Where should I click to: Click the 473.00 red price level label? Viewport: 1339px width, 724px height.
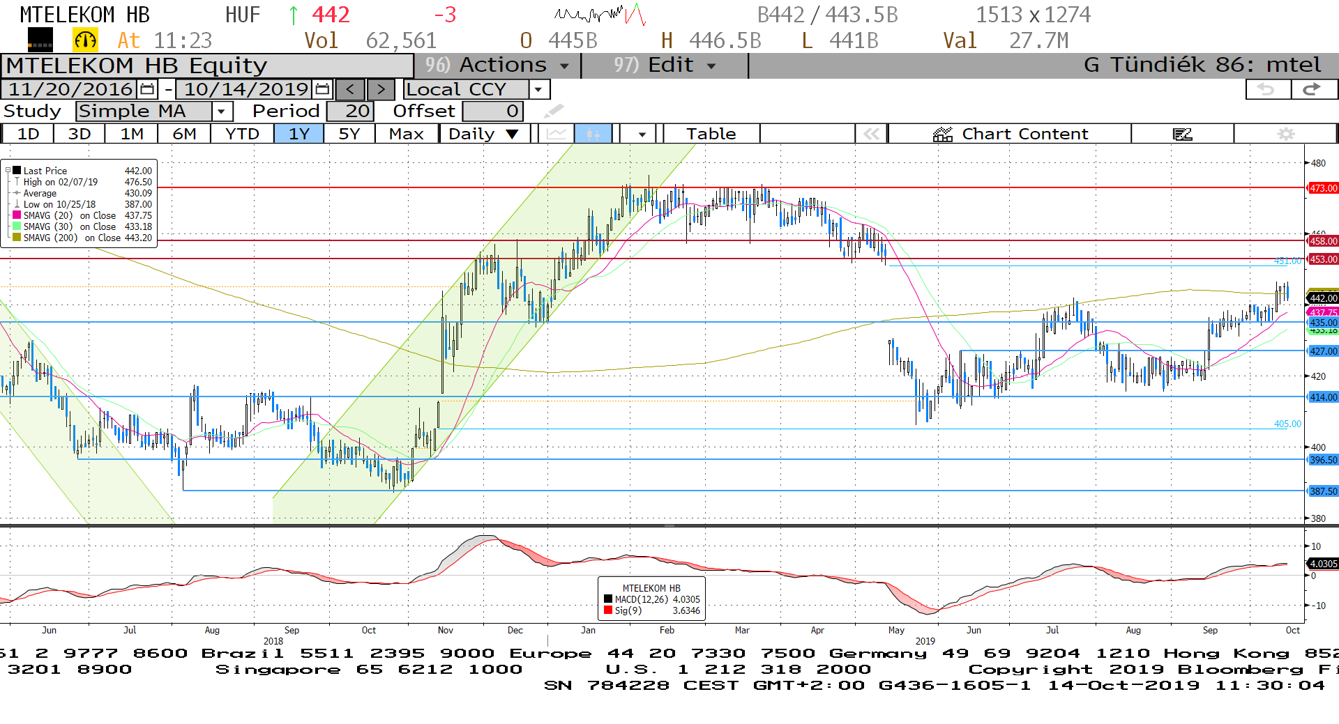[x=1323, y=188]
